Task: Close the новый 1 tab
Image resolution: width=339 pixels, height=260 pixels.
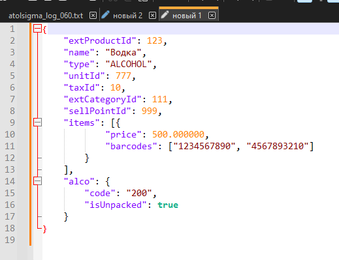Action: tap(212, 16)
